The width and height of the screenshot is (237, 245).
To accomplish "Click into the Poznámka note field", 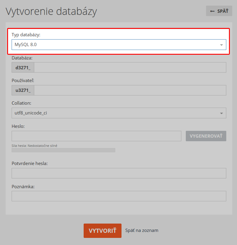I will (x=119, y=196).
